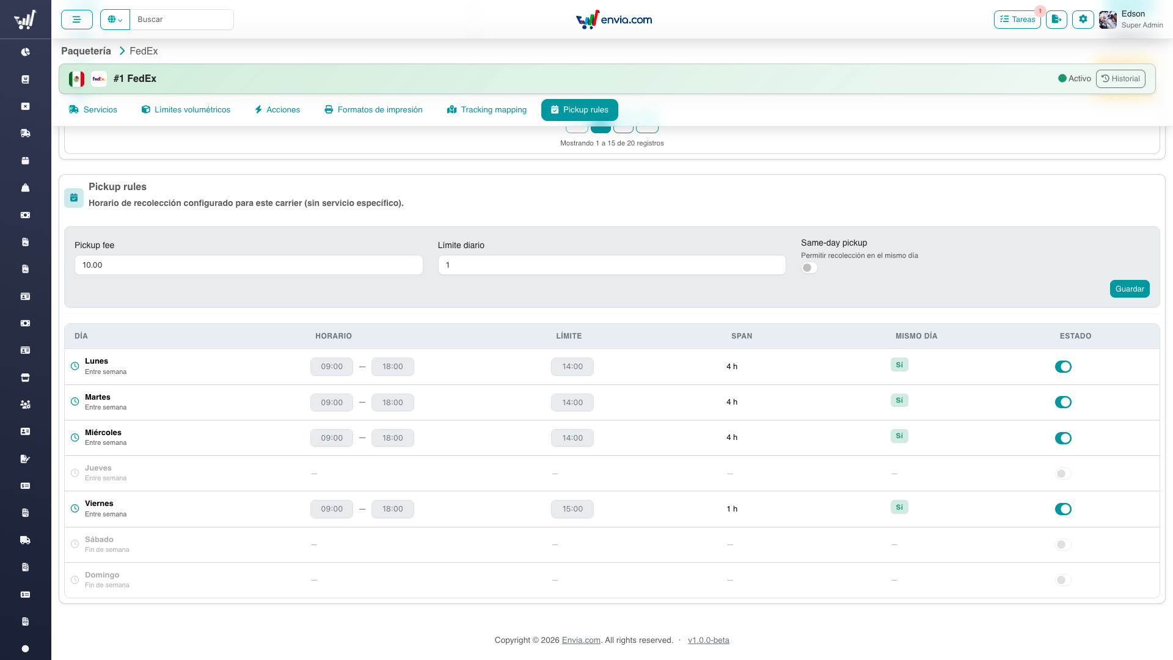Click the ESTADO column header

pyautogui.click(x=1075, y=336)
